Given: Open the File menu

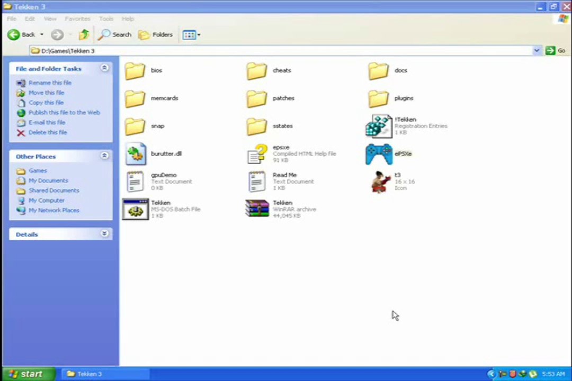Looking at the screenshot, I should (x=12, y=19).
